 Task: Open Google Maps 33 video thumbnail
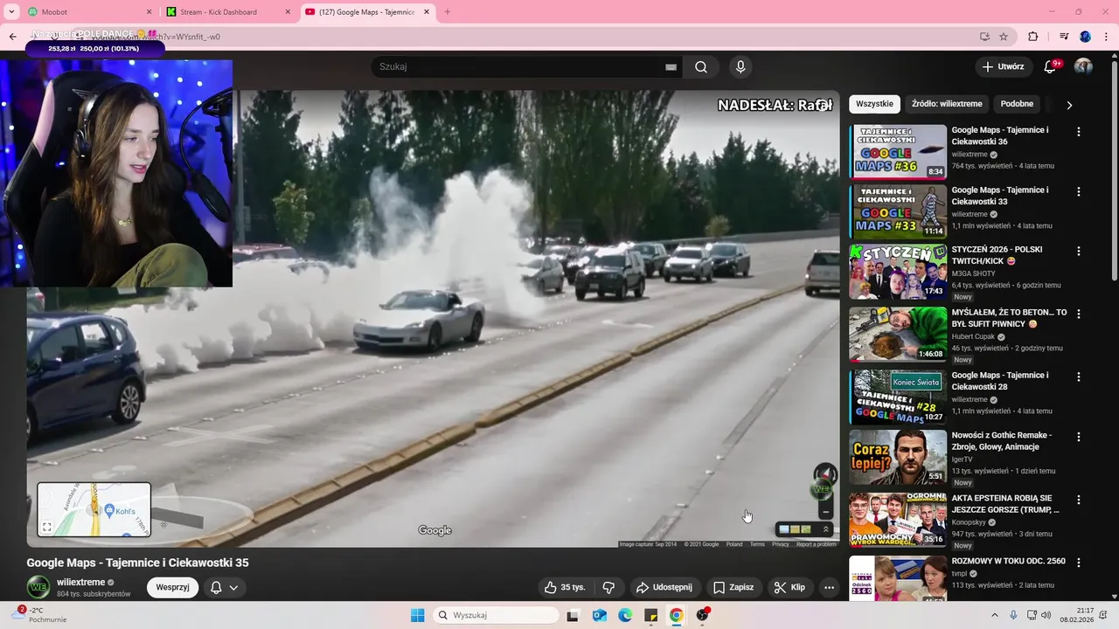[x=898, y=211]
